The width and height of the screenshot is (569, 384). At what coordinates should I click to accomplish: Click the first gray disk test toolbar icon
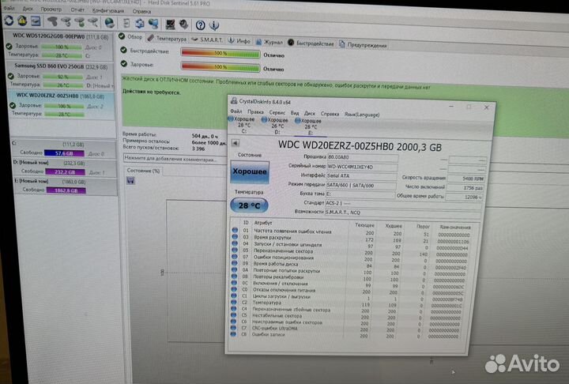tap(52, 22)
